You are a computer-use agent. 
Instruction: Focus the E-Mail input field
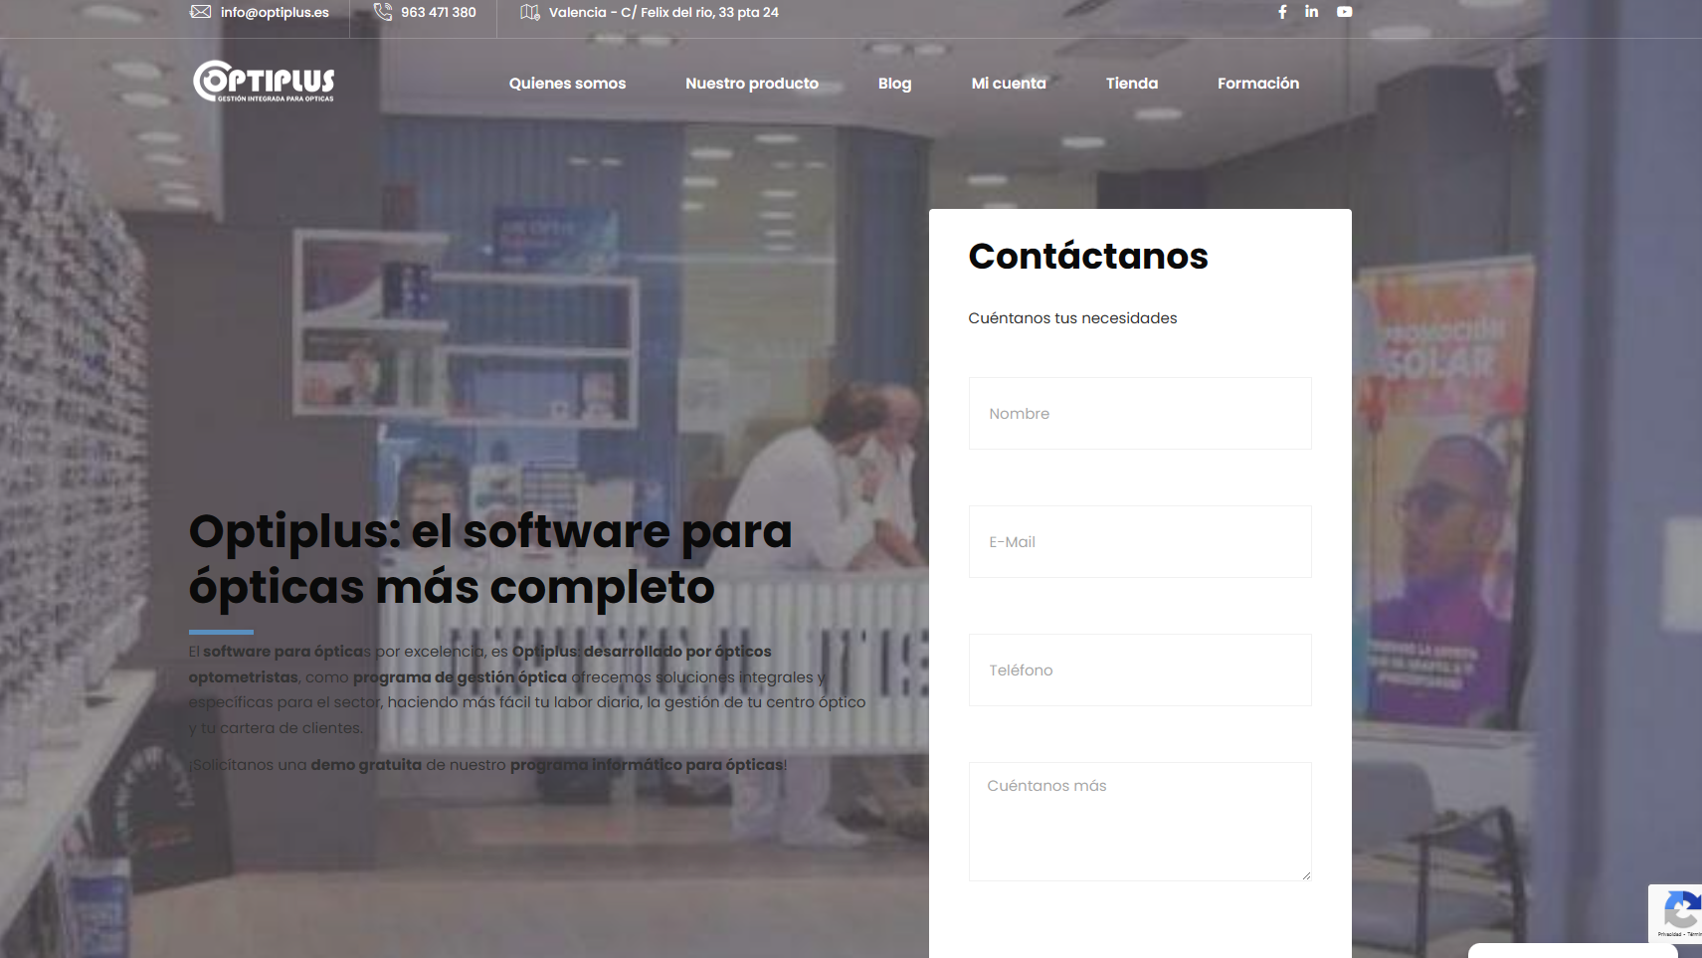click(x=1140, y=541)
